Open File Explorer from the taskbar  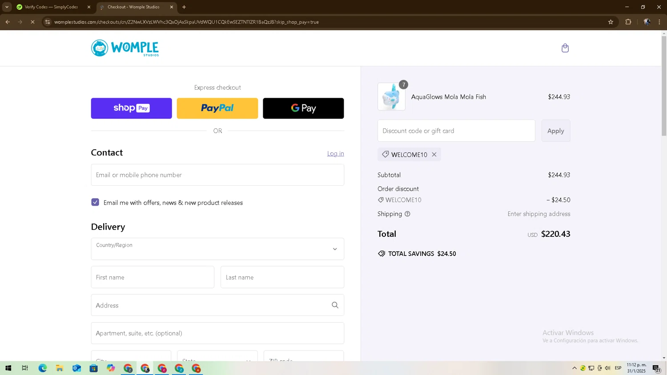pyautogui.click(x=59, y=368)
